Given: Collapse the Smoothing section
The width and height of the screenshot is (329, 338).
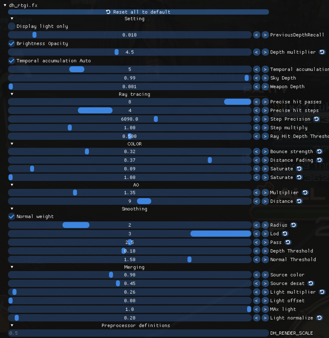Looking at the screenshot, I should click(12, 209).
